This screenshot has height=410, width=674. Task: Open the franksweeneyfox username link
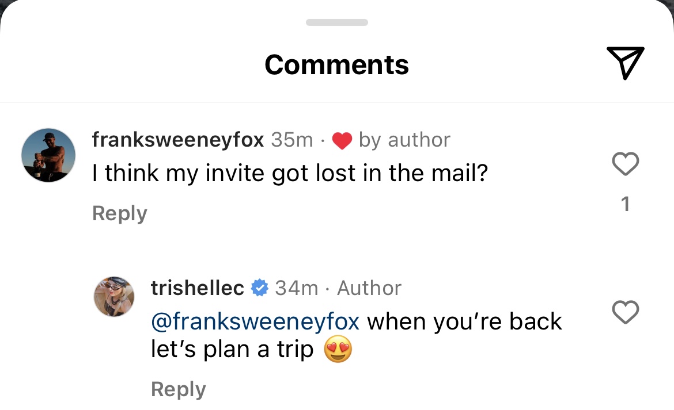pos(178,140)
